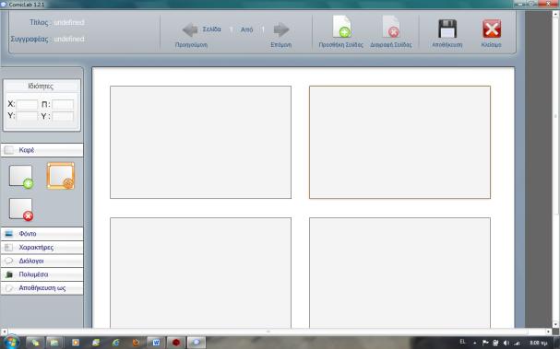Click the Προηγούμενη label

(191, 45)
